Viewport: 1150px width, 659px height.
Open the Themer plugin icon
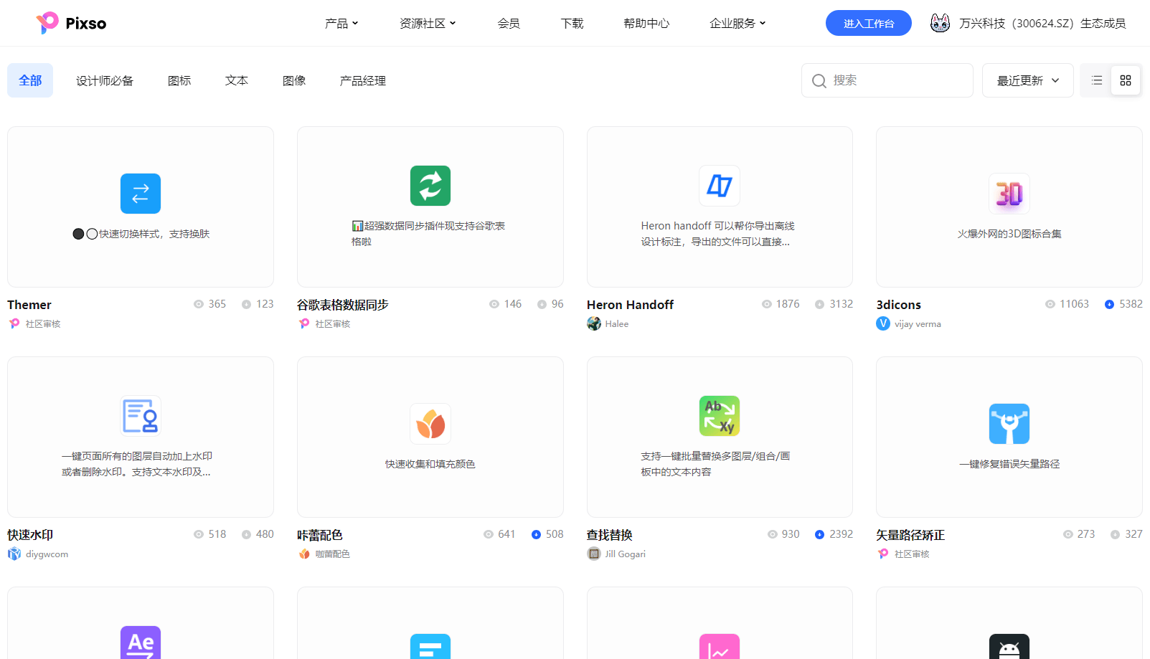(141, 194)
